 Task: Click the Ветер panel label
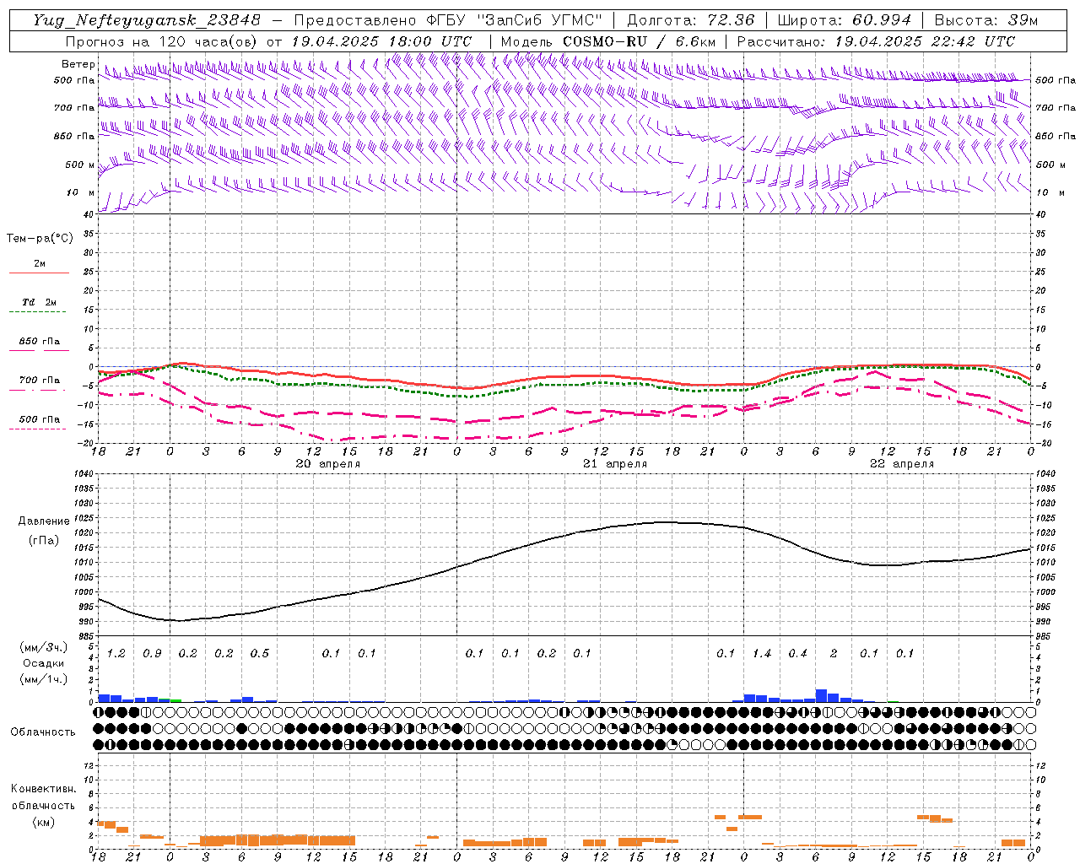[78, 64]
